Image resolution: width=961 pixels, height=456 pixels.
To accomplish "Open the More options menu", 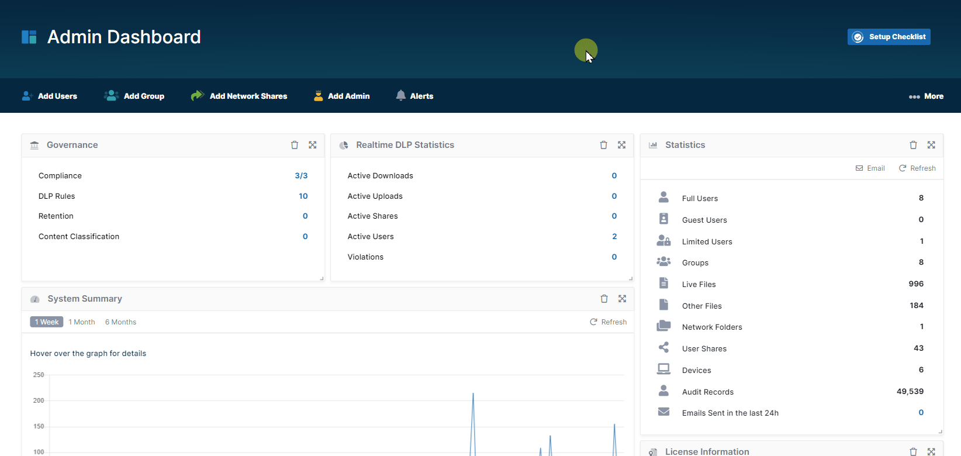I will pyautogui.click(x=926, y=96).
